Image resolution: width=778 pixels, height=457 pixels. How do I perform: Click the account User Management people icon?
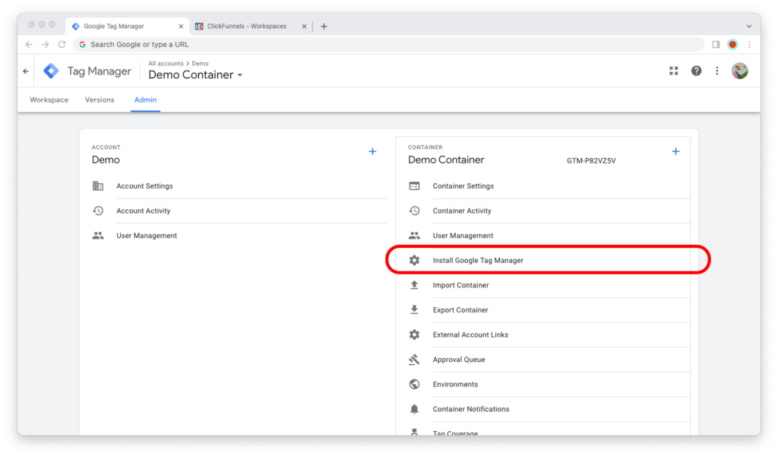[98, 236]
